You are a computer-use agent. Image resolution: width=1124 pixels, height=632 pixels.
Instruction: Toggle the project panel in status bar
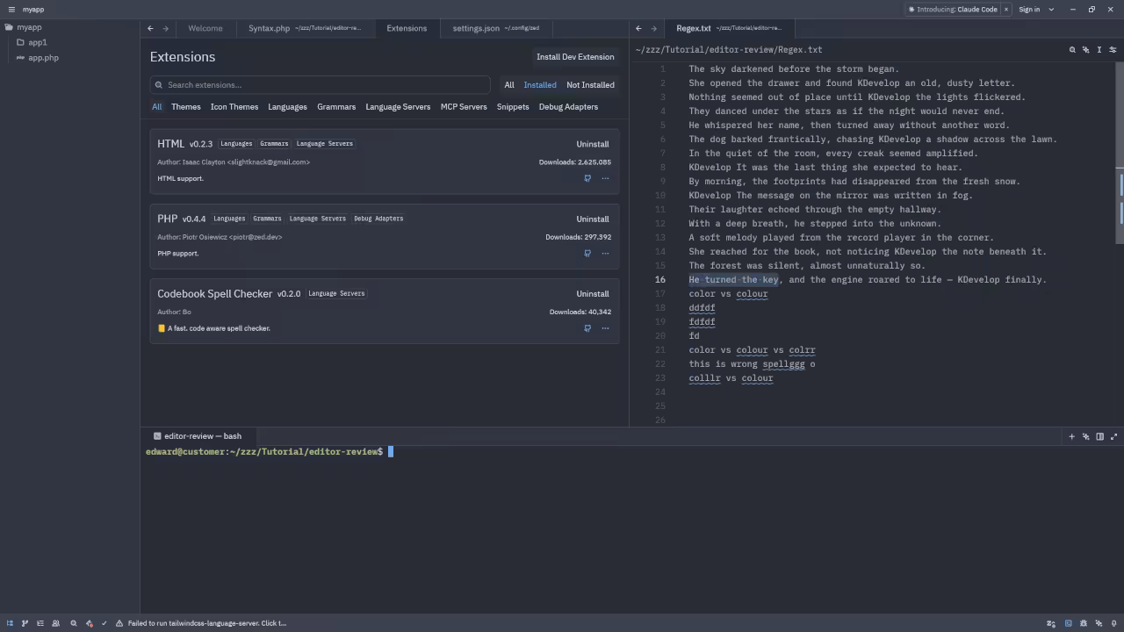(10, 623)
